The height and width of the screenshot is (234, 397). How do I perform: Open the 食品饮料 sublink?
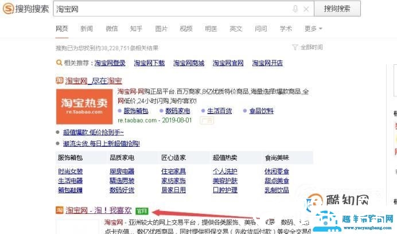[x=261, y=111]
